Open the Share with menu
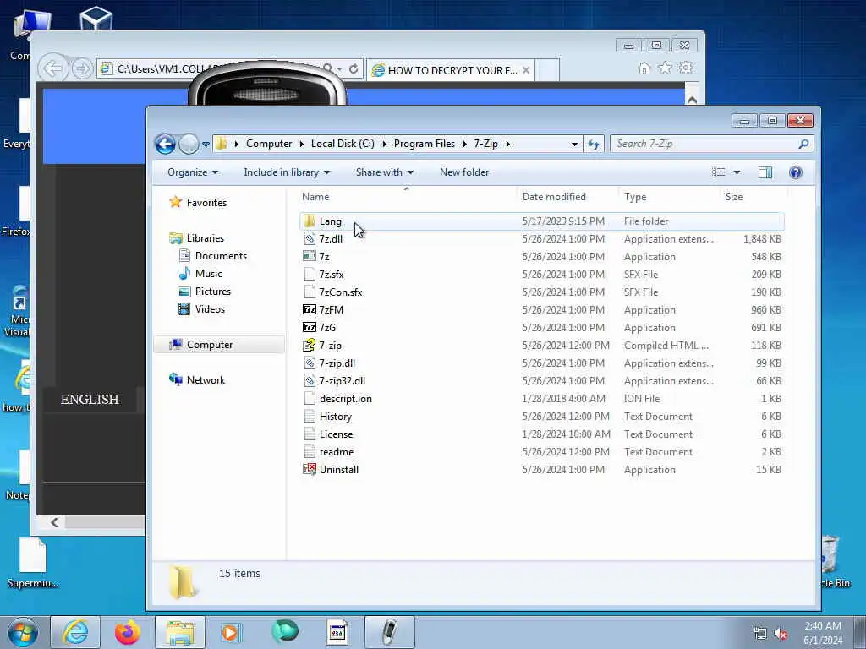Viewport: 866px width, 649px height. pos(385,172)
